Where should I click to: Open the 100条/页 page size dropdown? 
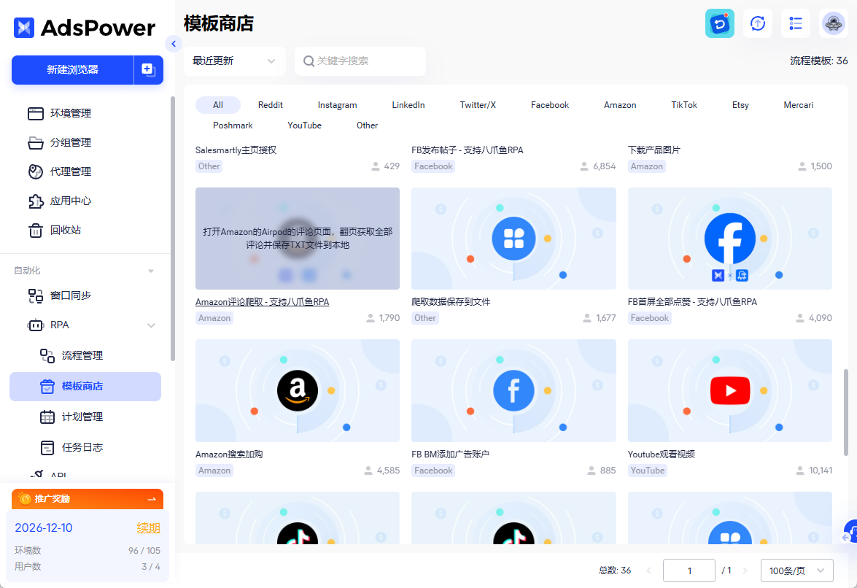pos(797,570)
